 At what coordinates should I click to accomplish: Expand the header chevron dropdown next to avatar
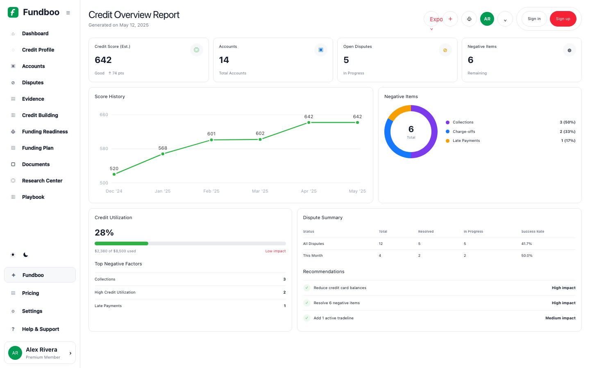(505, 19)
